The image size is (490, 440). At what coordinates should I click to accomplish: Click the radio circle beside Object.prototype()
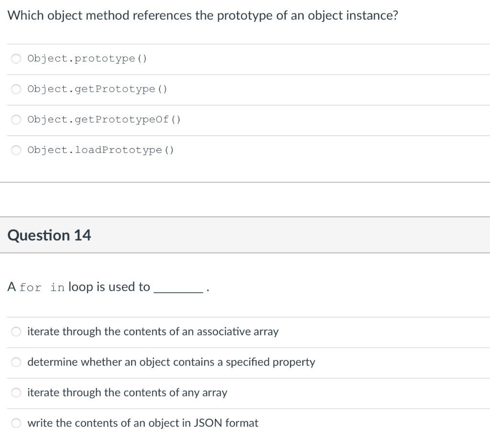click(x=16, y=58)
